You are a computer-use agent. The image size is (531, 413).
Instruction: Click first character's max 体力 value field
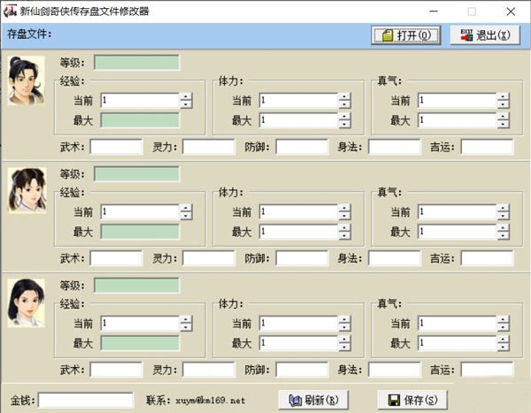click(x=299, y=120)
